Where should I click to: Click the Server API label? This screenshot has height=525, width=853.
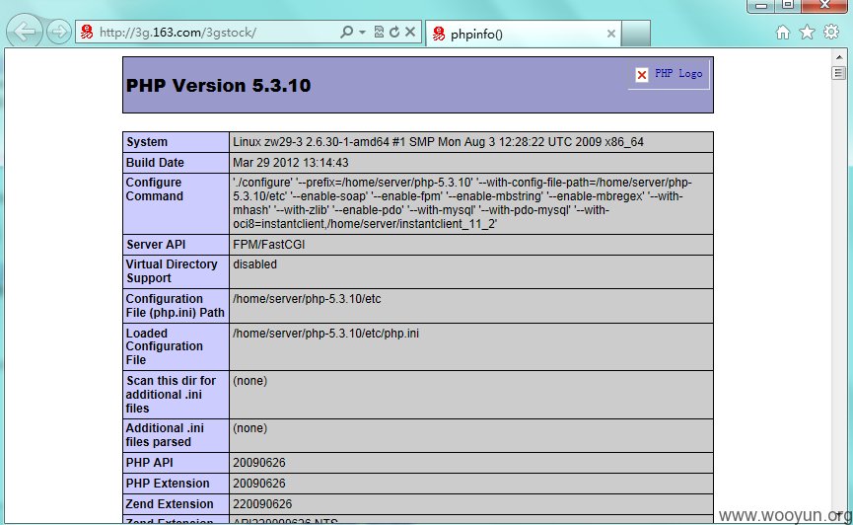[156, 245]
